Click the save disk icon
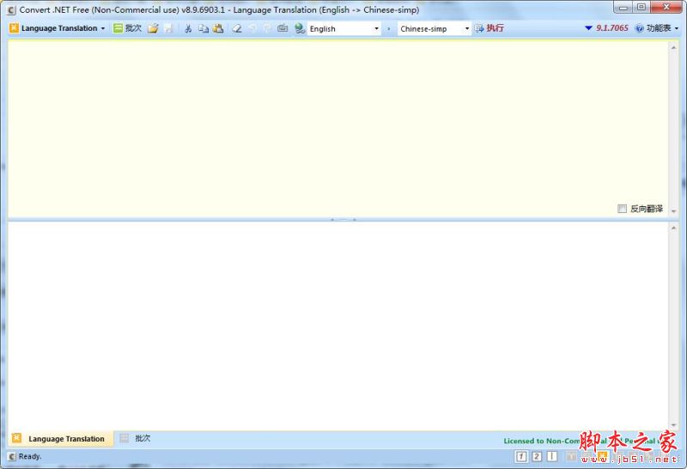687x469 pixels. [x=167, y=28]
